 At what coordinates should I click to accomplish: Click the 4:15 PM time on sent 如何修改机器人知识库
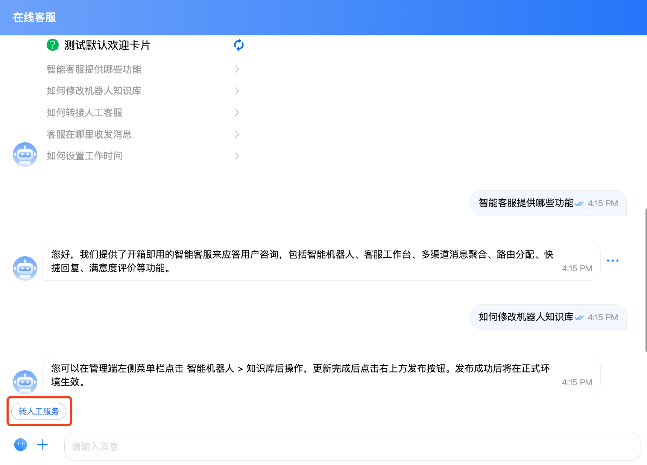[603, 318]
